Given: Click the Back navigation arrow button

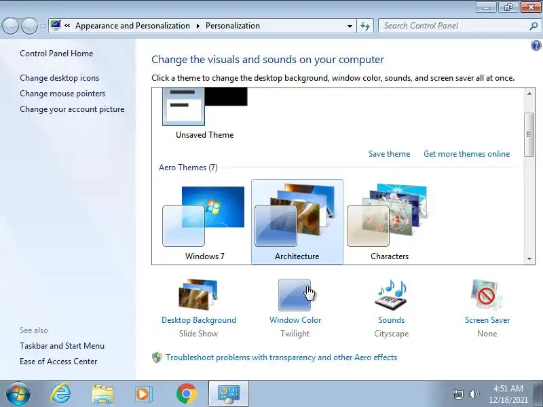Looking at the screenshot, I should [10, 26].
